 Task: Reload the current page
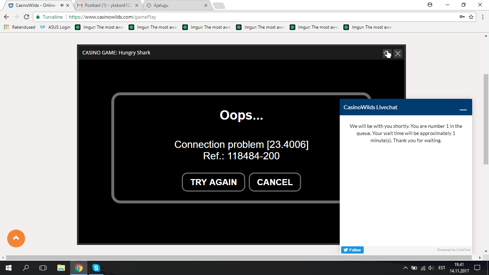pyautogui.click(x=26, y=17)
